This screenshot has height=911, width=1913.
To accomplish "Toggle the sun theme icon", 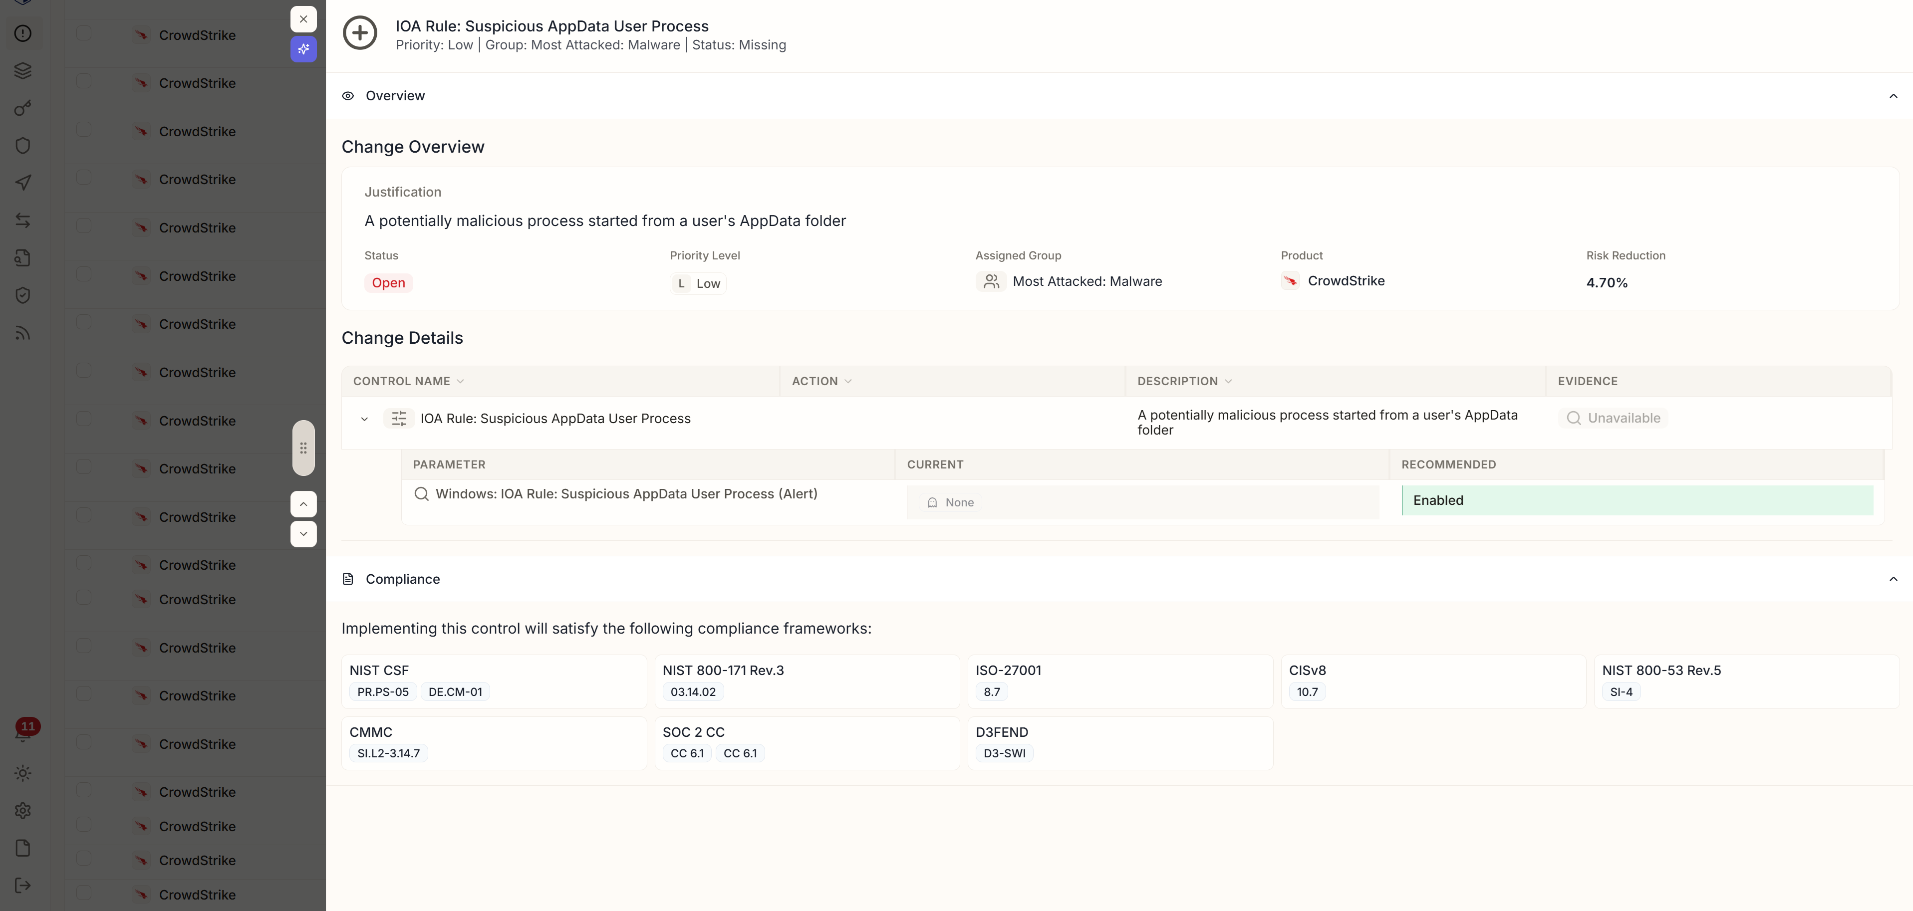I will coord(23,773).
